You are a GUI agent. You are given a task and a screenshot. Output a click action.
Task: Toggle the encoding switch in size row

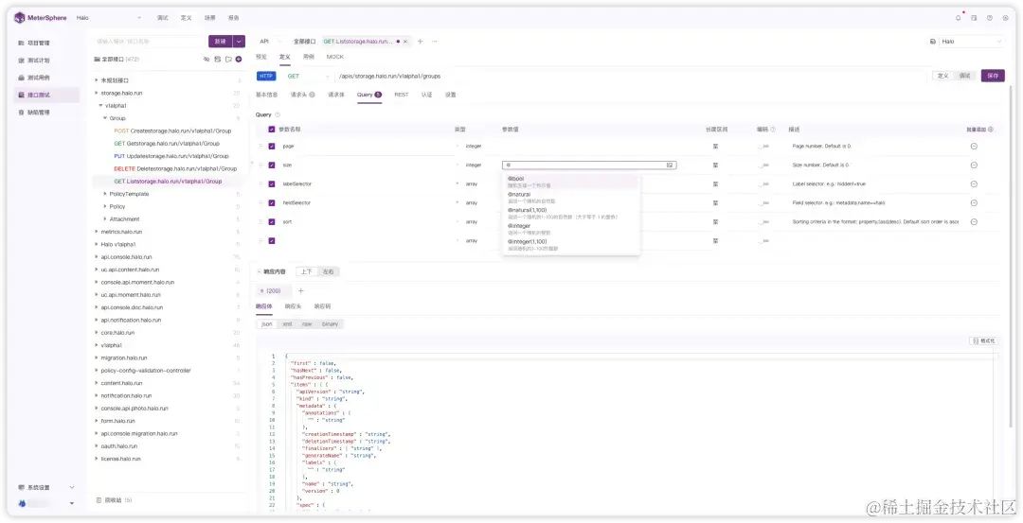[763, 165]
